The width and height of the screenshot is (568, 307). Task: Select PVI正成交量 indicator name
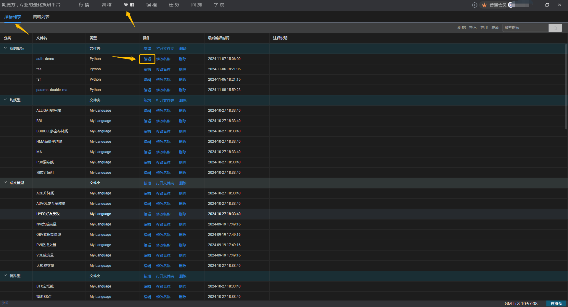[46, 245]
